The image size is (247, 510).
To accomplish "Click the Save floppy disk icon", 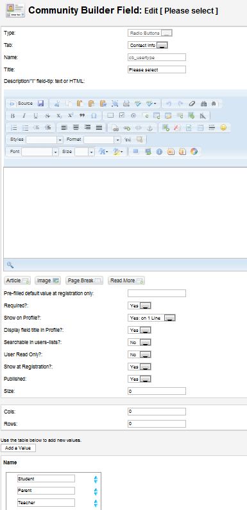I will [40, 104].
